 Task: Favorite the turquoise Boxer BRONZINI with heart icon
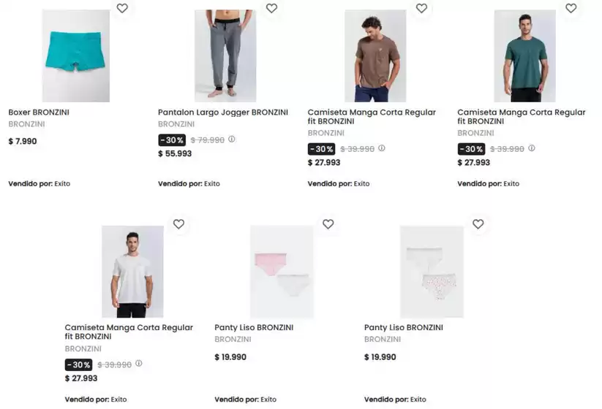point(122,9)
